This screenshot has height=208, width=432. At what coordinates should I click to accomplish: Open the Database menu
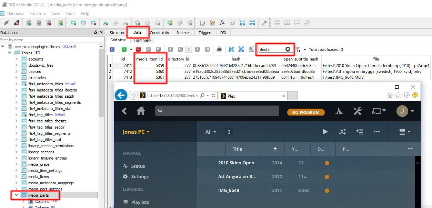[x=16, y=14]
